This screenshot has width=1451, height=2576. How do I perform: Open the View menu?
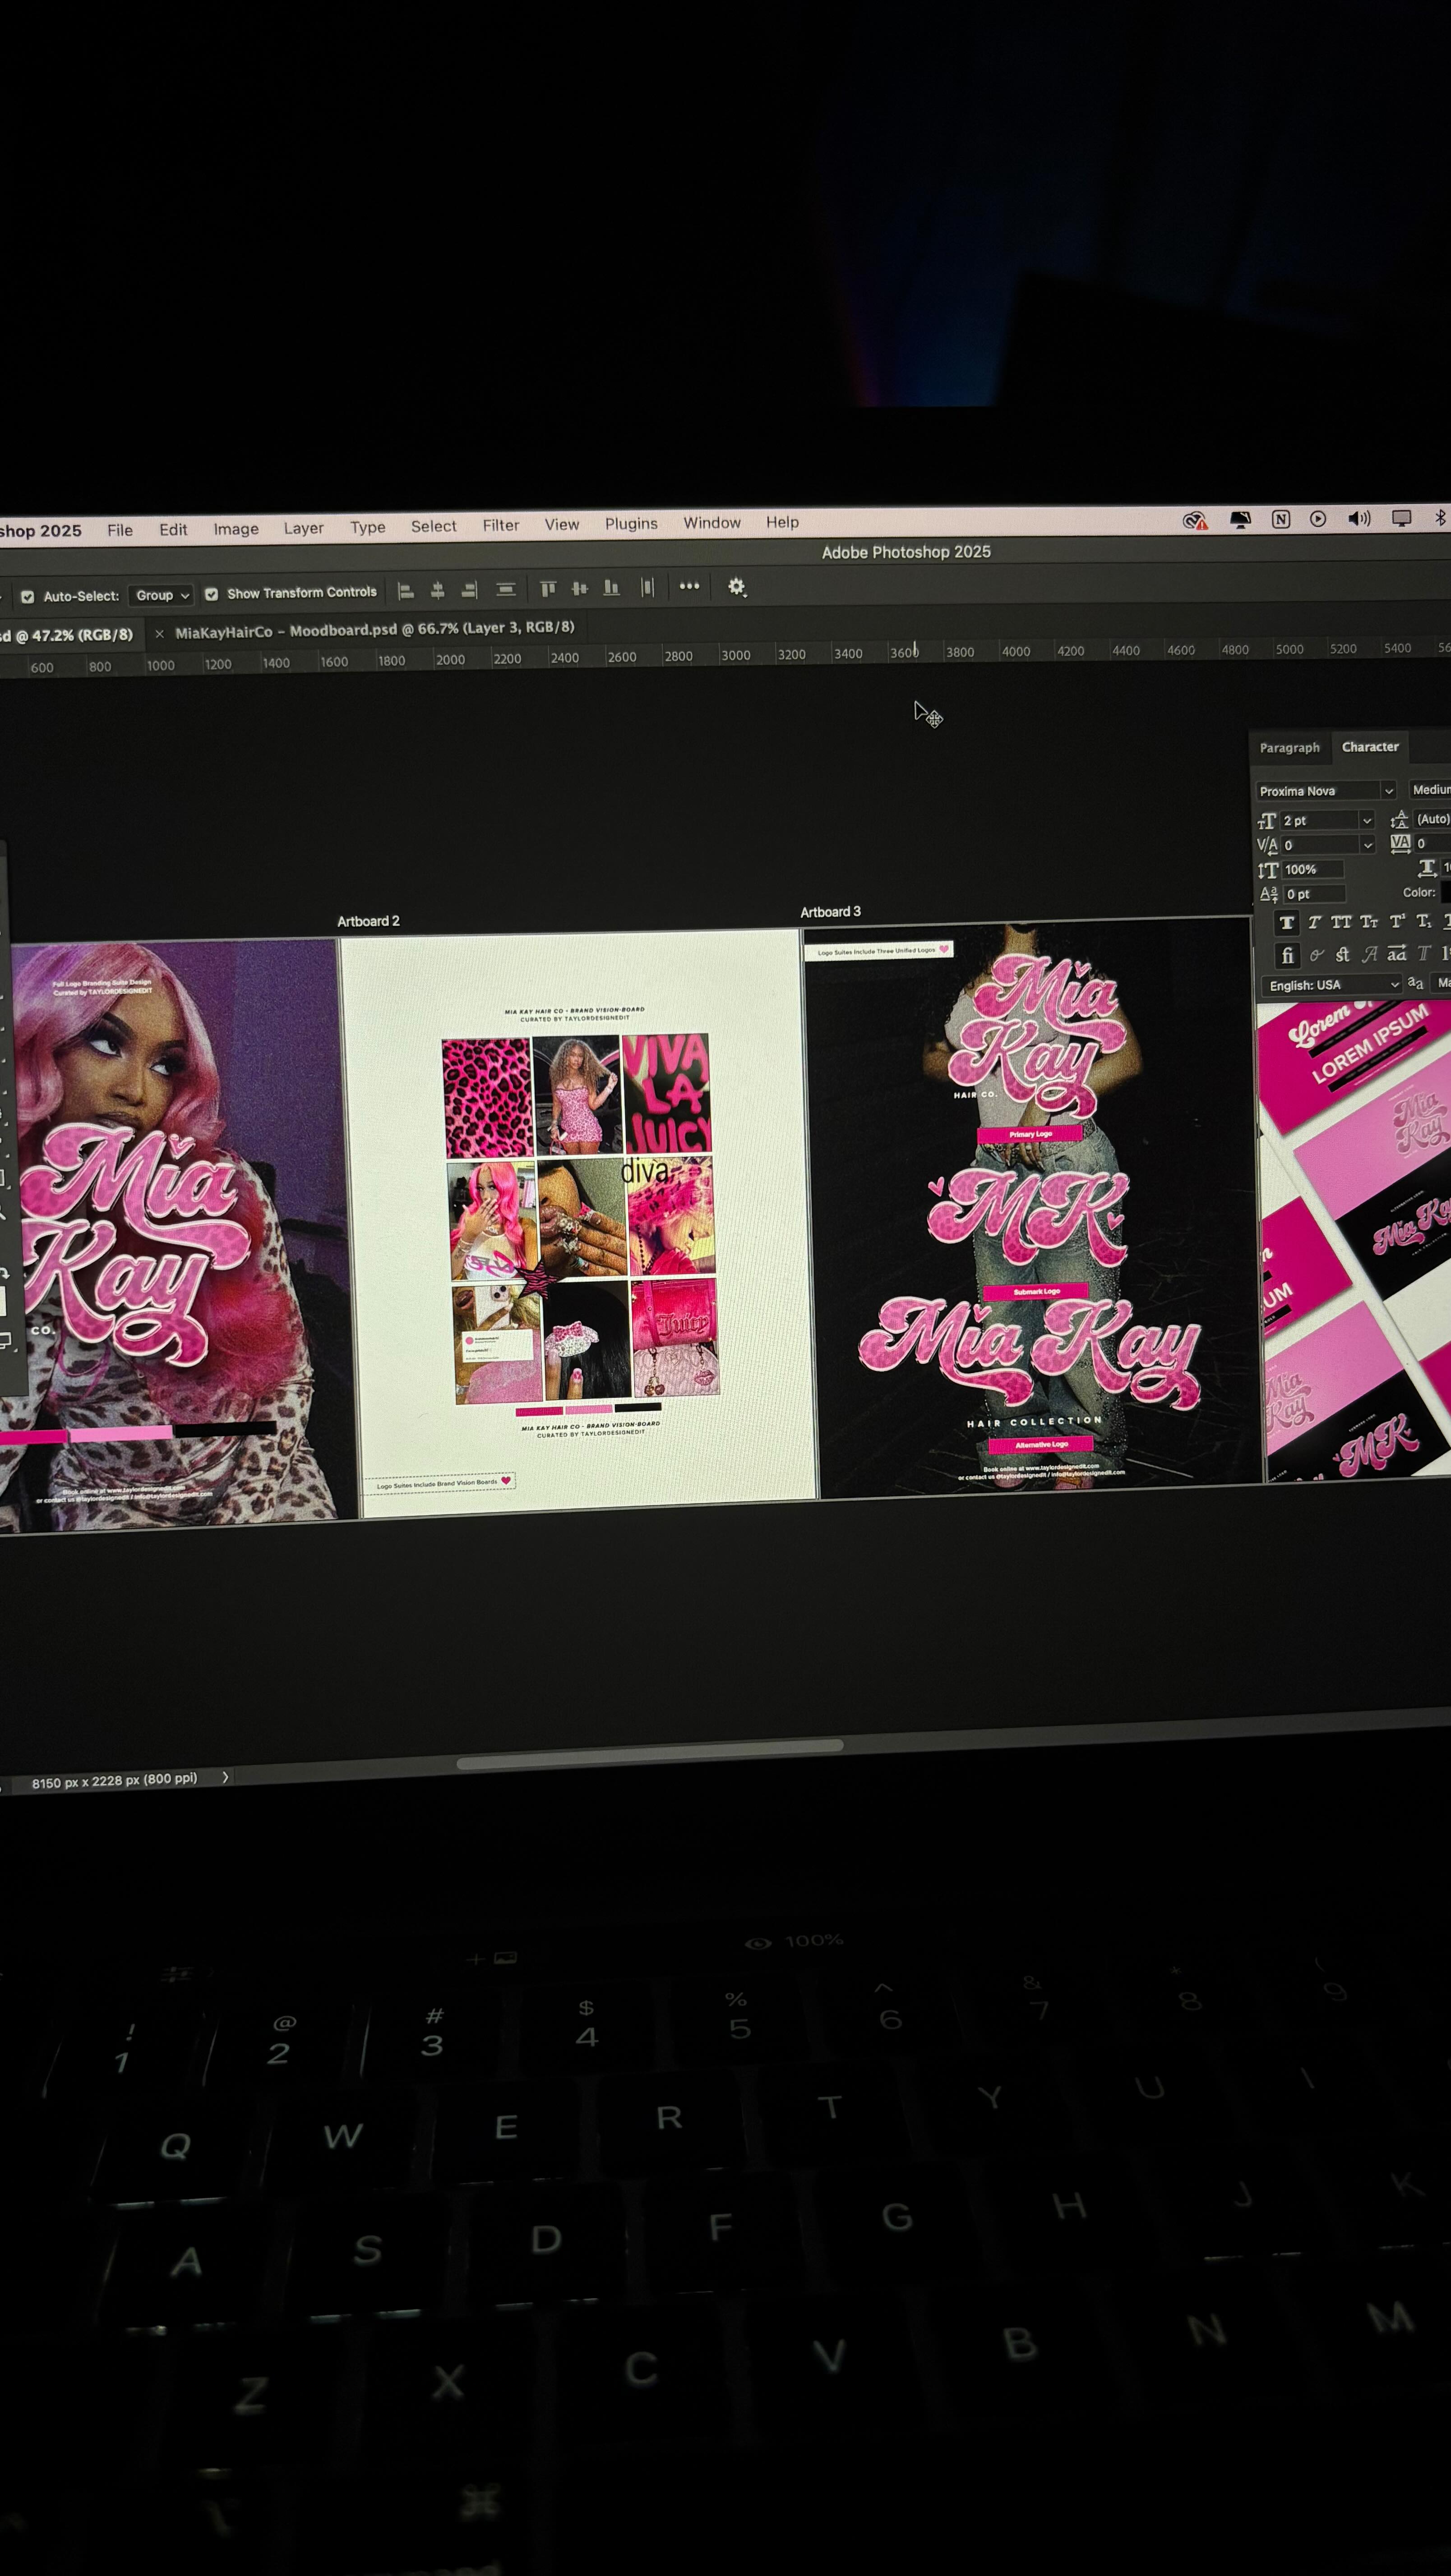tap(561, 524)
